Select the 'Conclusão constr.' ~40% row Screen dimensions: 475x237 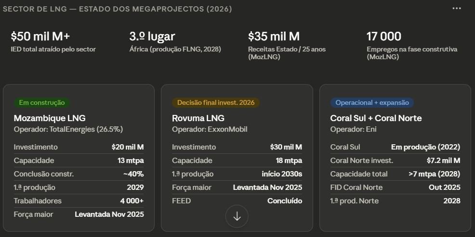click(79, 174)
